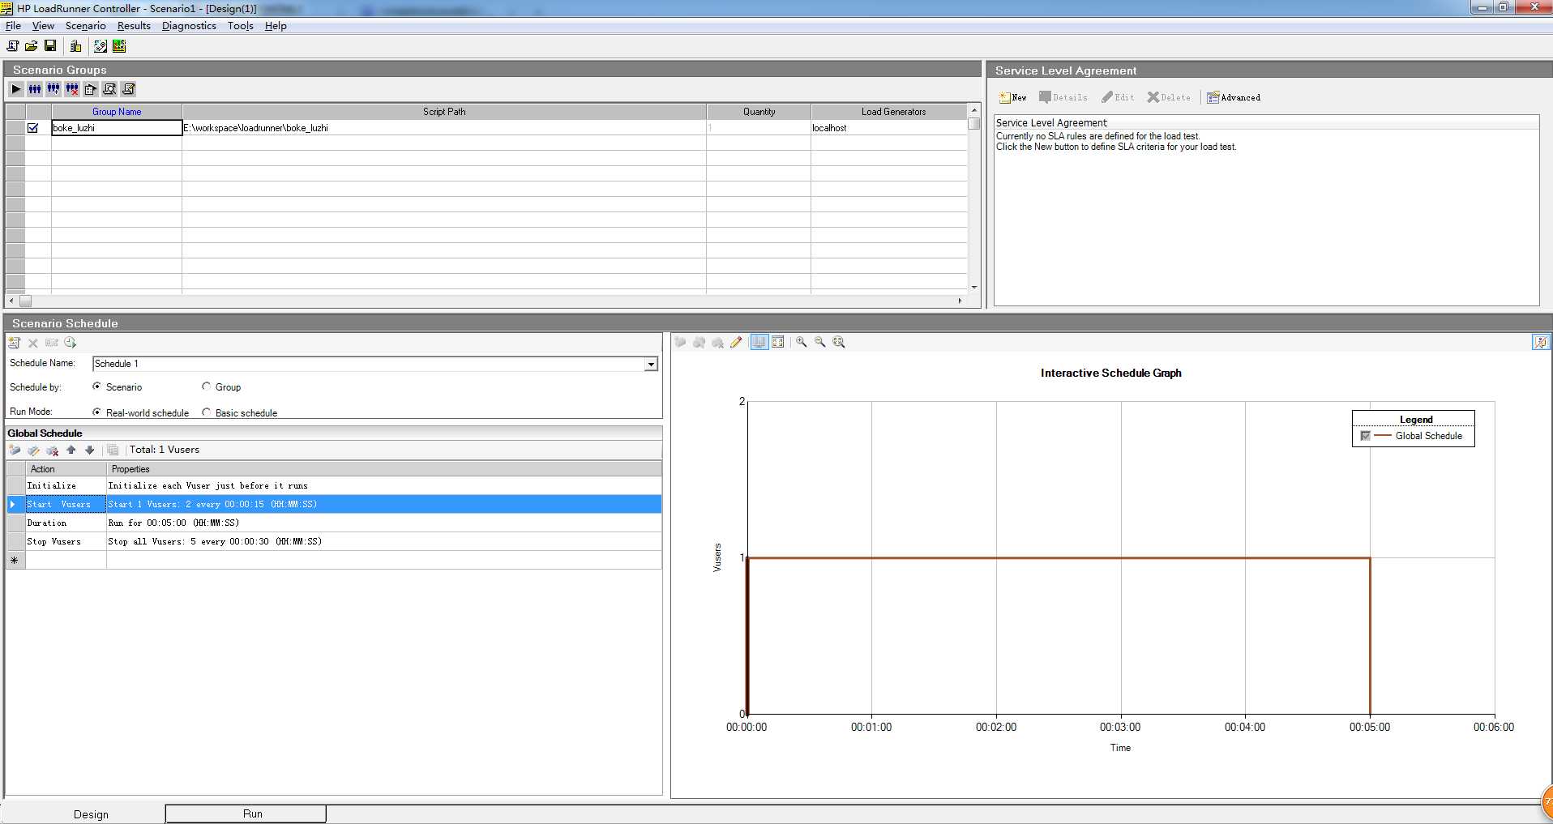Viewport: 1553px width, 824px height.
Task: Click the icon at the graph's top-right corner
Action: tap(1541, 342)
